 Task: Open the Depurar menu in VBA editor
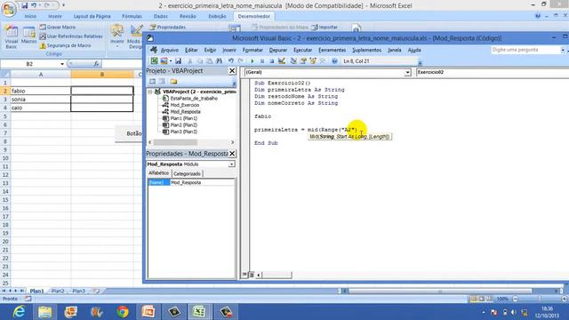(278, 50)
